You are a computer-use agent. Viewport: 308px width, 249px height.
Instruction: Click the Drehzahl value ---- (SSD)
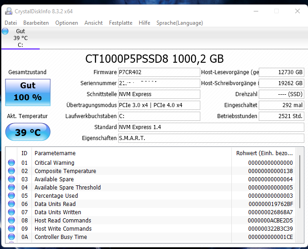(x=282, y=94)
